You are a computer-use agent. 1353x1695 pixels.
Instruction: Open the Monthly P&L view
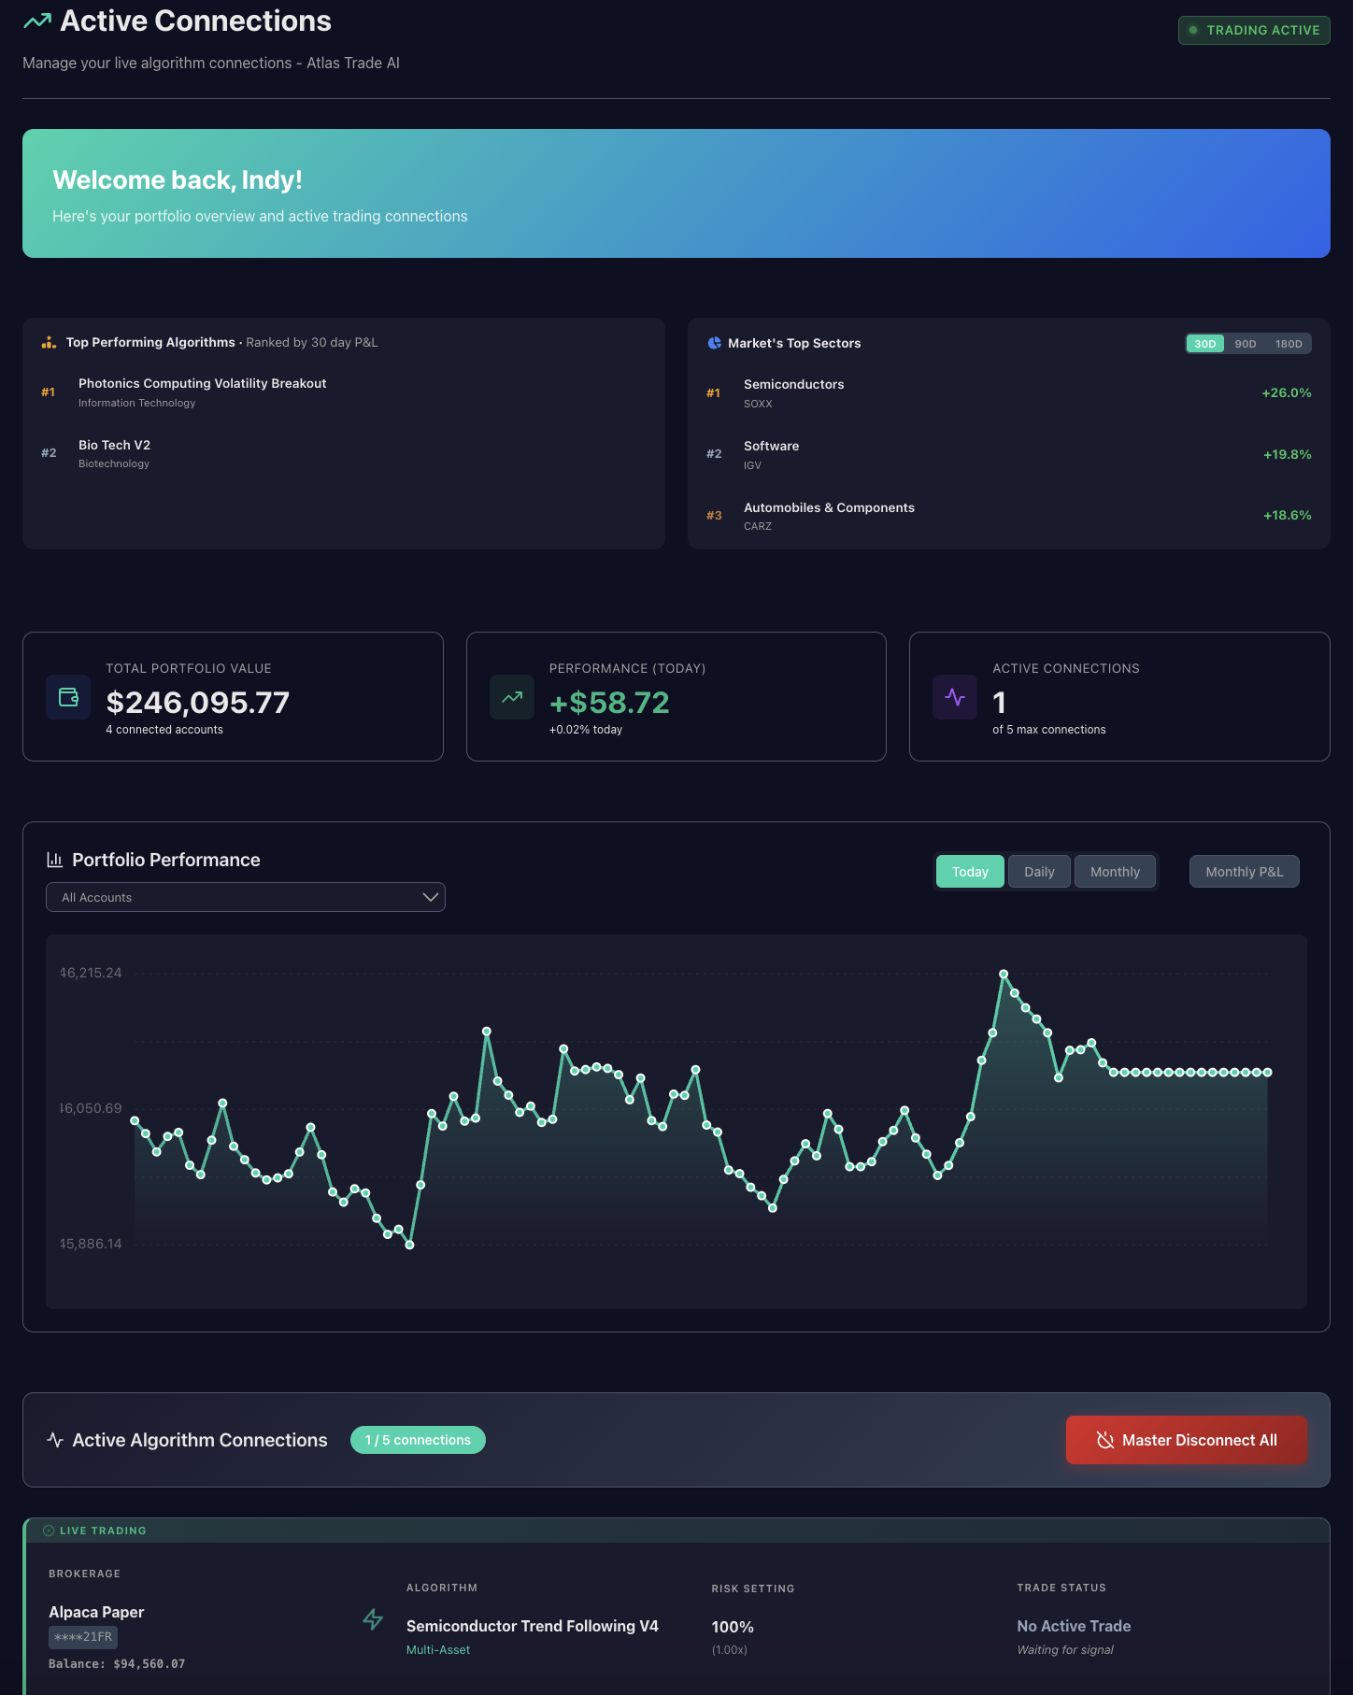1245,872
